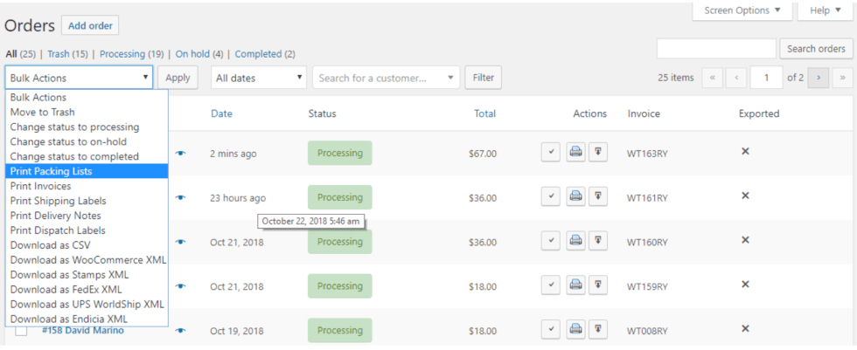Image resolution: width=857 pixels, height=350 pixels.
Task: Click printer icon in WT159RY row
Action: (575, 285)
